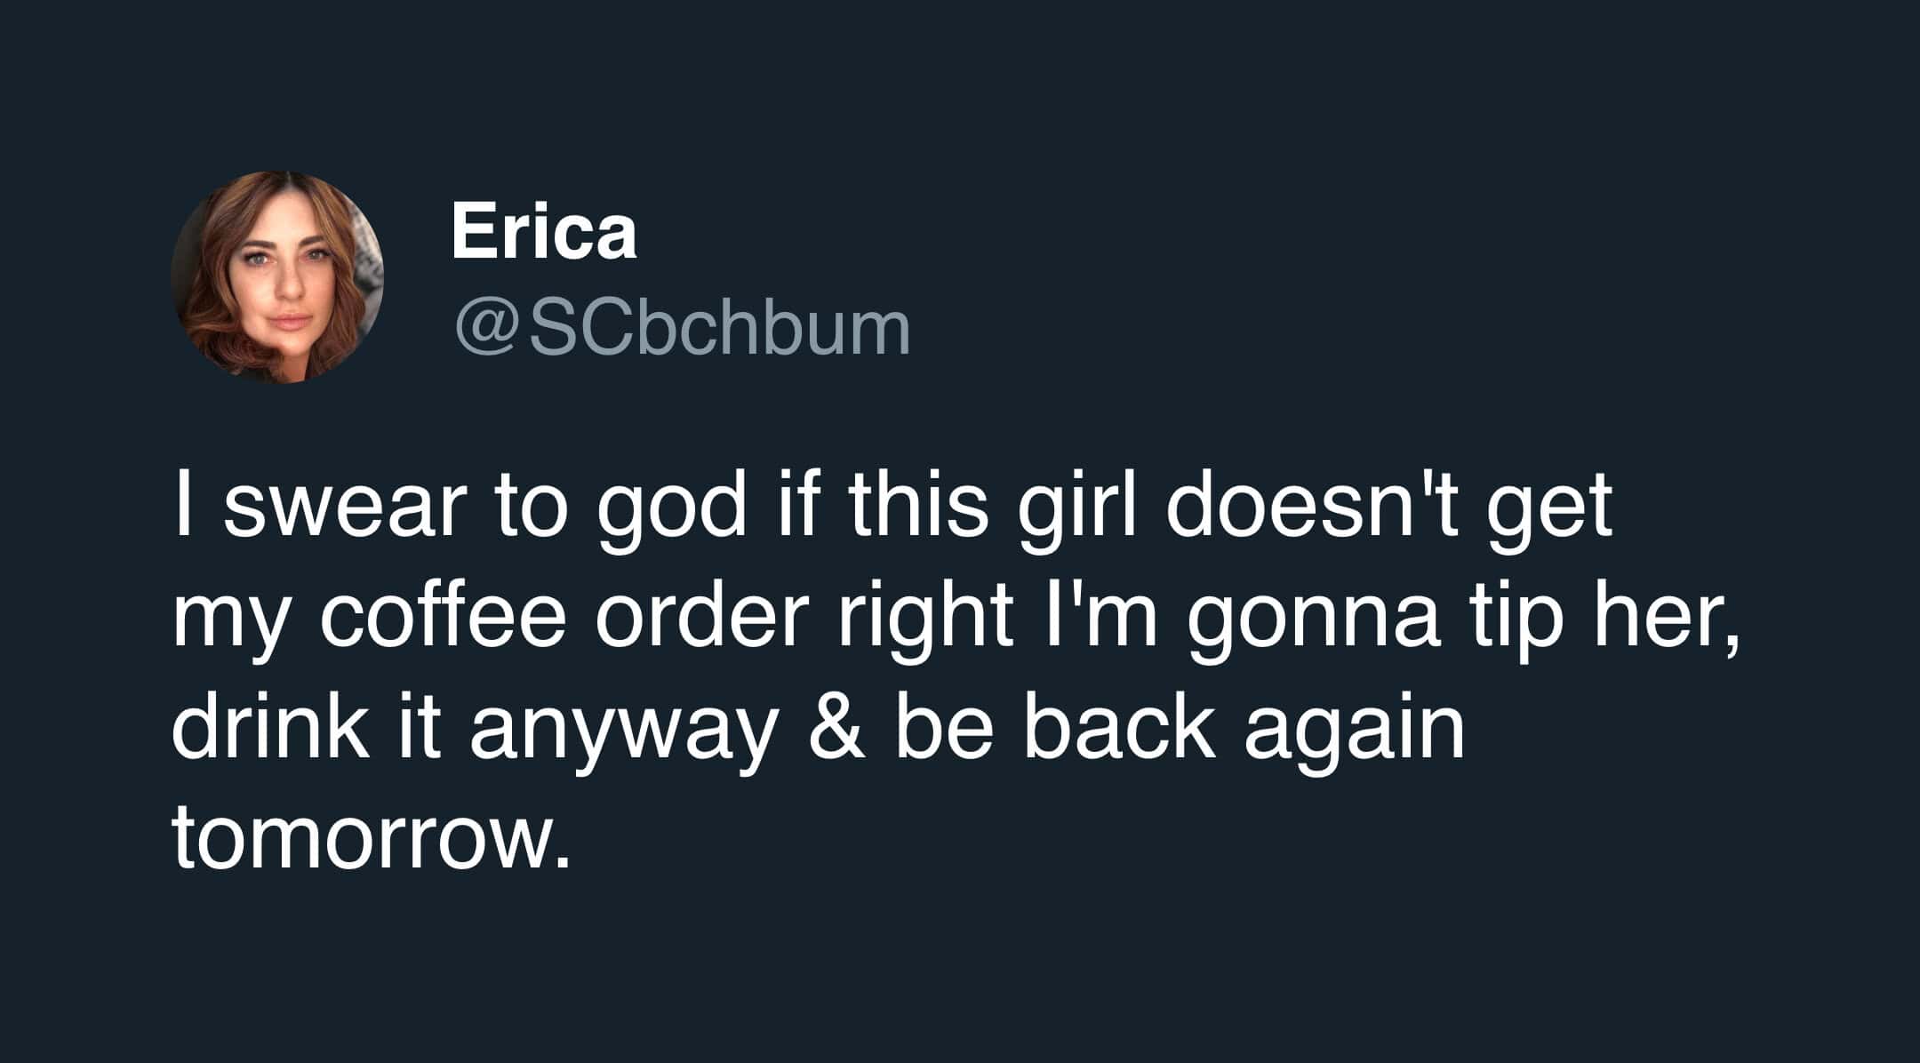
Task: Open Erica's profile picture
Action: pyautogui.click(x=277, y=277)
